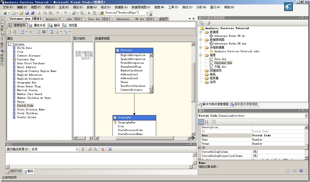Viewport: 310px width, 182px height.
Task: Click the Properties grid scroll down arrow
Action: 306,157
